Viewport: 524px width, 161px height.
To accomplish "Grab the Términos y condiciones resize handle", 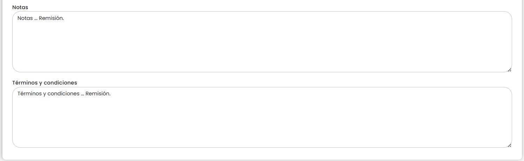I will pos(509,145).
